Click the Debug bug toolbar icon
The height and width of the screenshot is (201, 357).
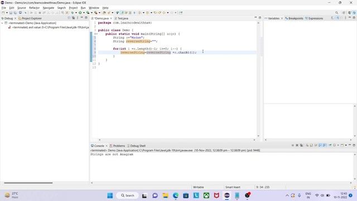click(x=73, y=13)
